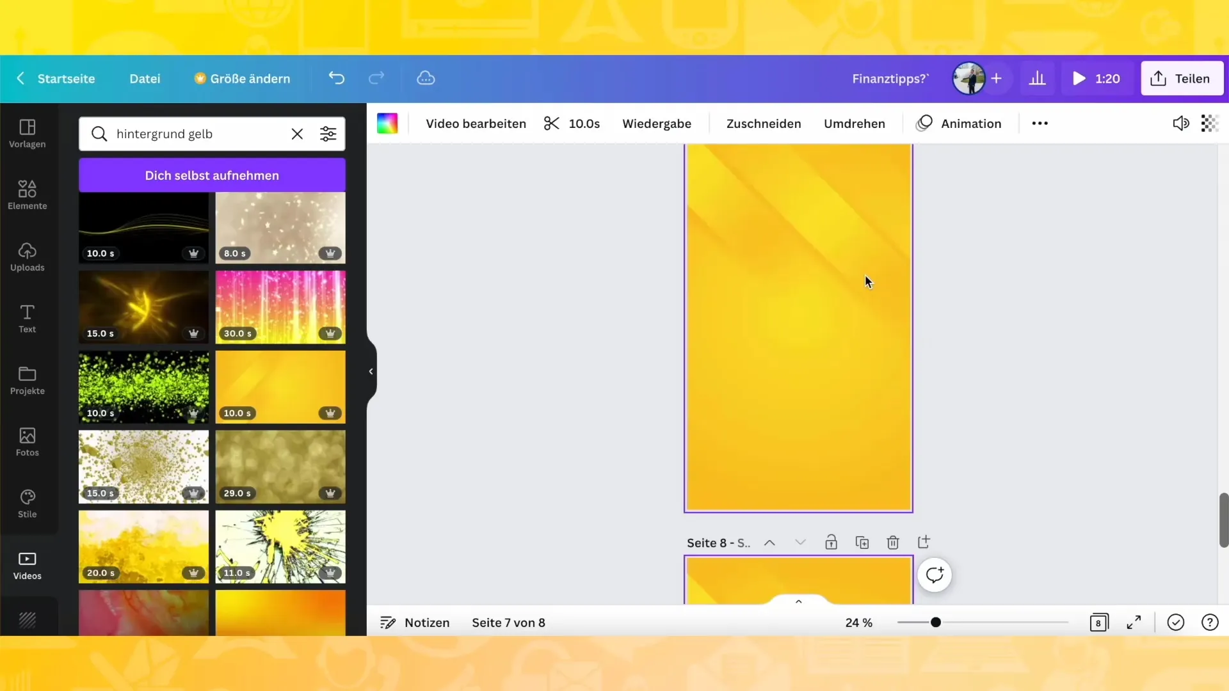Open the transparency checkerboard icon
The height and width of the screenshot is (691, 1229).
(x=1209, y=123)
